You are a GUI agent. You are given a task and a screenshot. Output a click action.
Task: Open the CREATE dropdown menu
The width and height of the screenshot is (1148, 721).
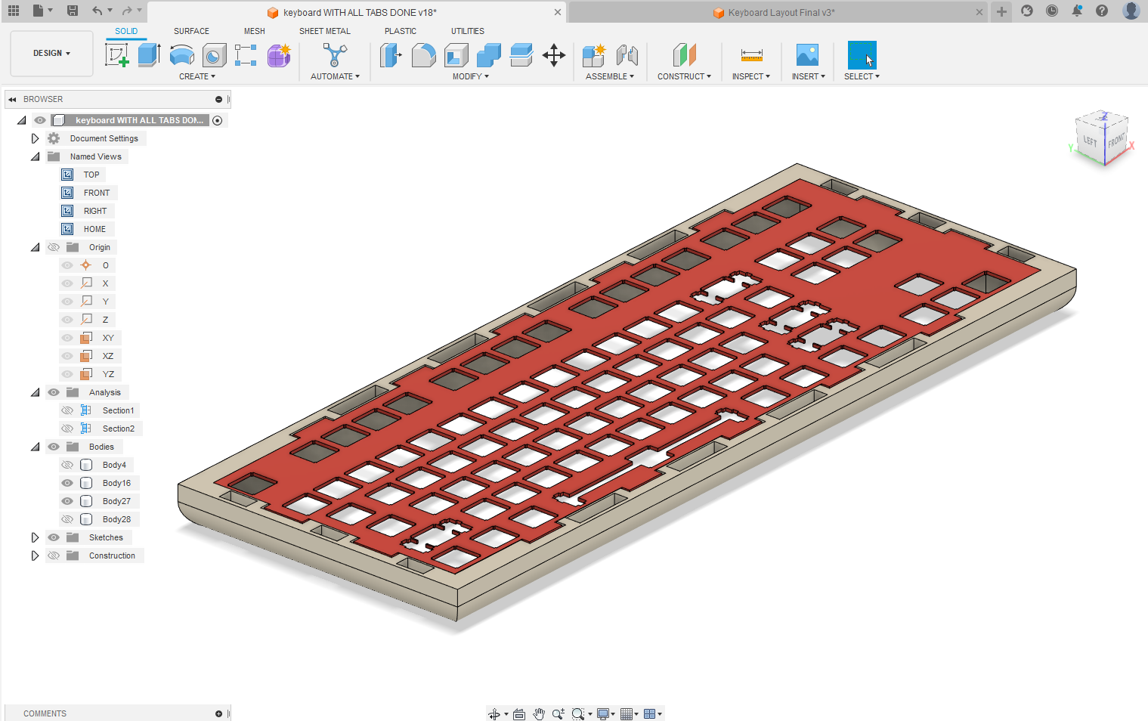point(197,76)
